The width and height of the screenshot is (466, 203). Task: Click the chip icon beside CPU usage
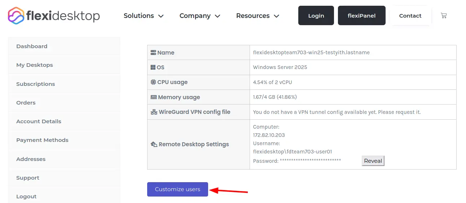(153, 82)
